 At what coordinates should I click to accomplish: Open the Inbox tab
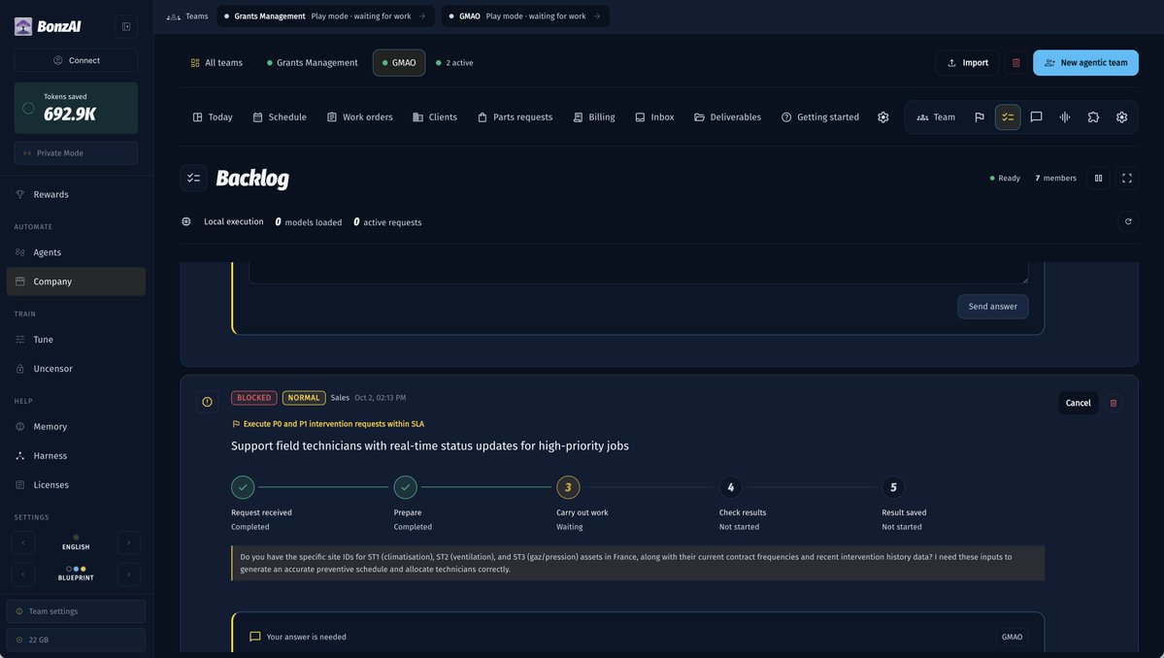pyautogui.click(x=654, y=117)
